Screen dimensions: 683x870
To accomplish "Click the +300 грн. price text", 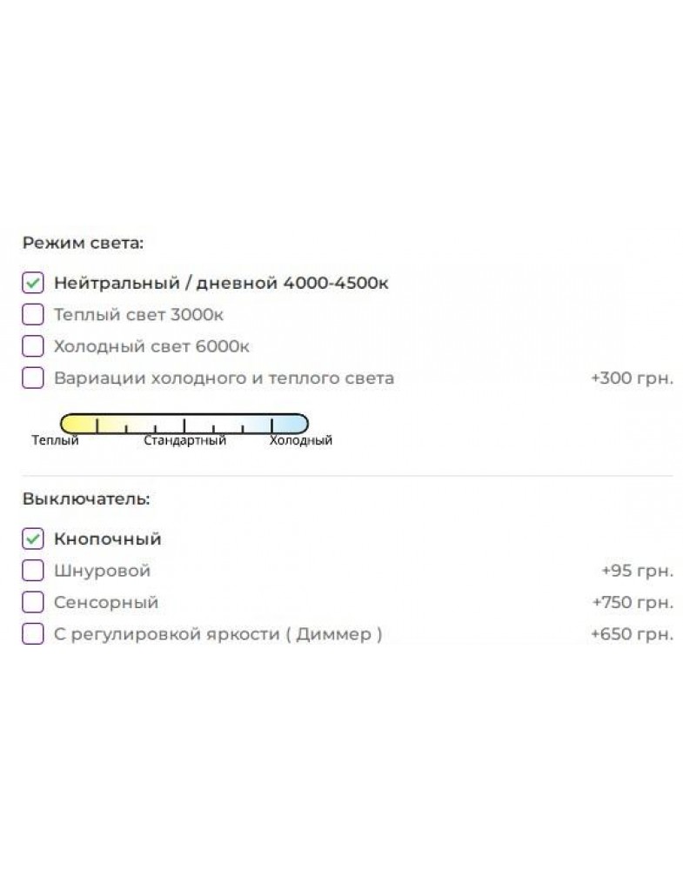I will [x=632, y=378].
